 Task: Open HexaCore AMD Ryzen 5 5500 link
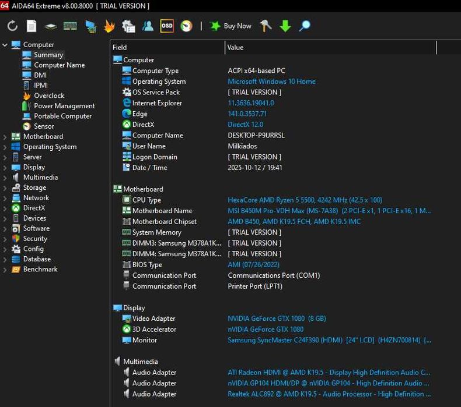pos(305,200)
